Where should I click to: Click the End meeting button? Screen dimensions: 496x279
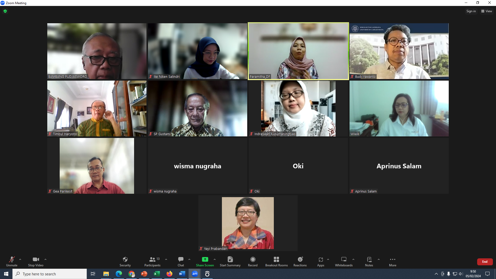click(x=485, y=262)
